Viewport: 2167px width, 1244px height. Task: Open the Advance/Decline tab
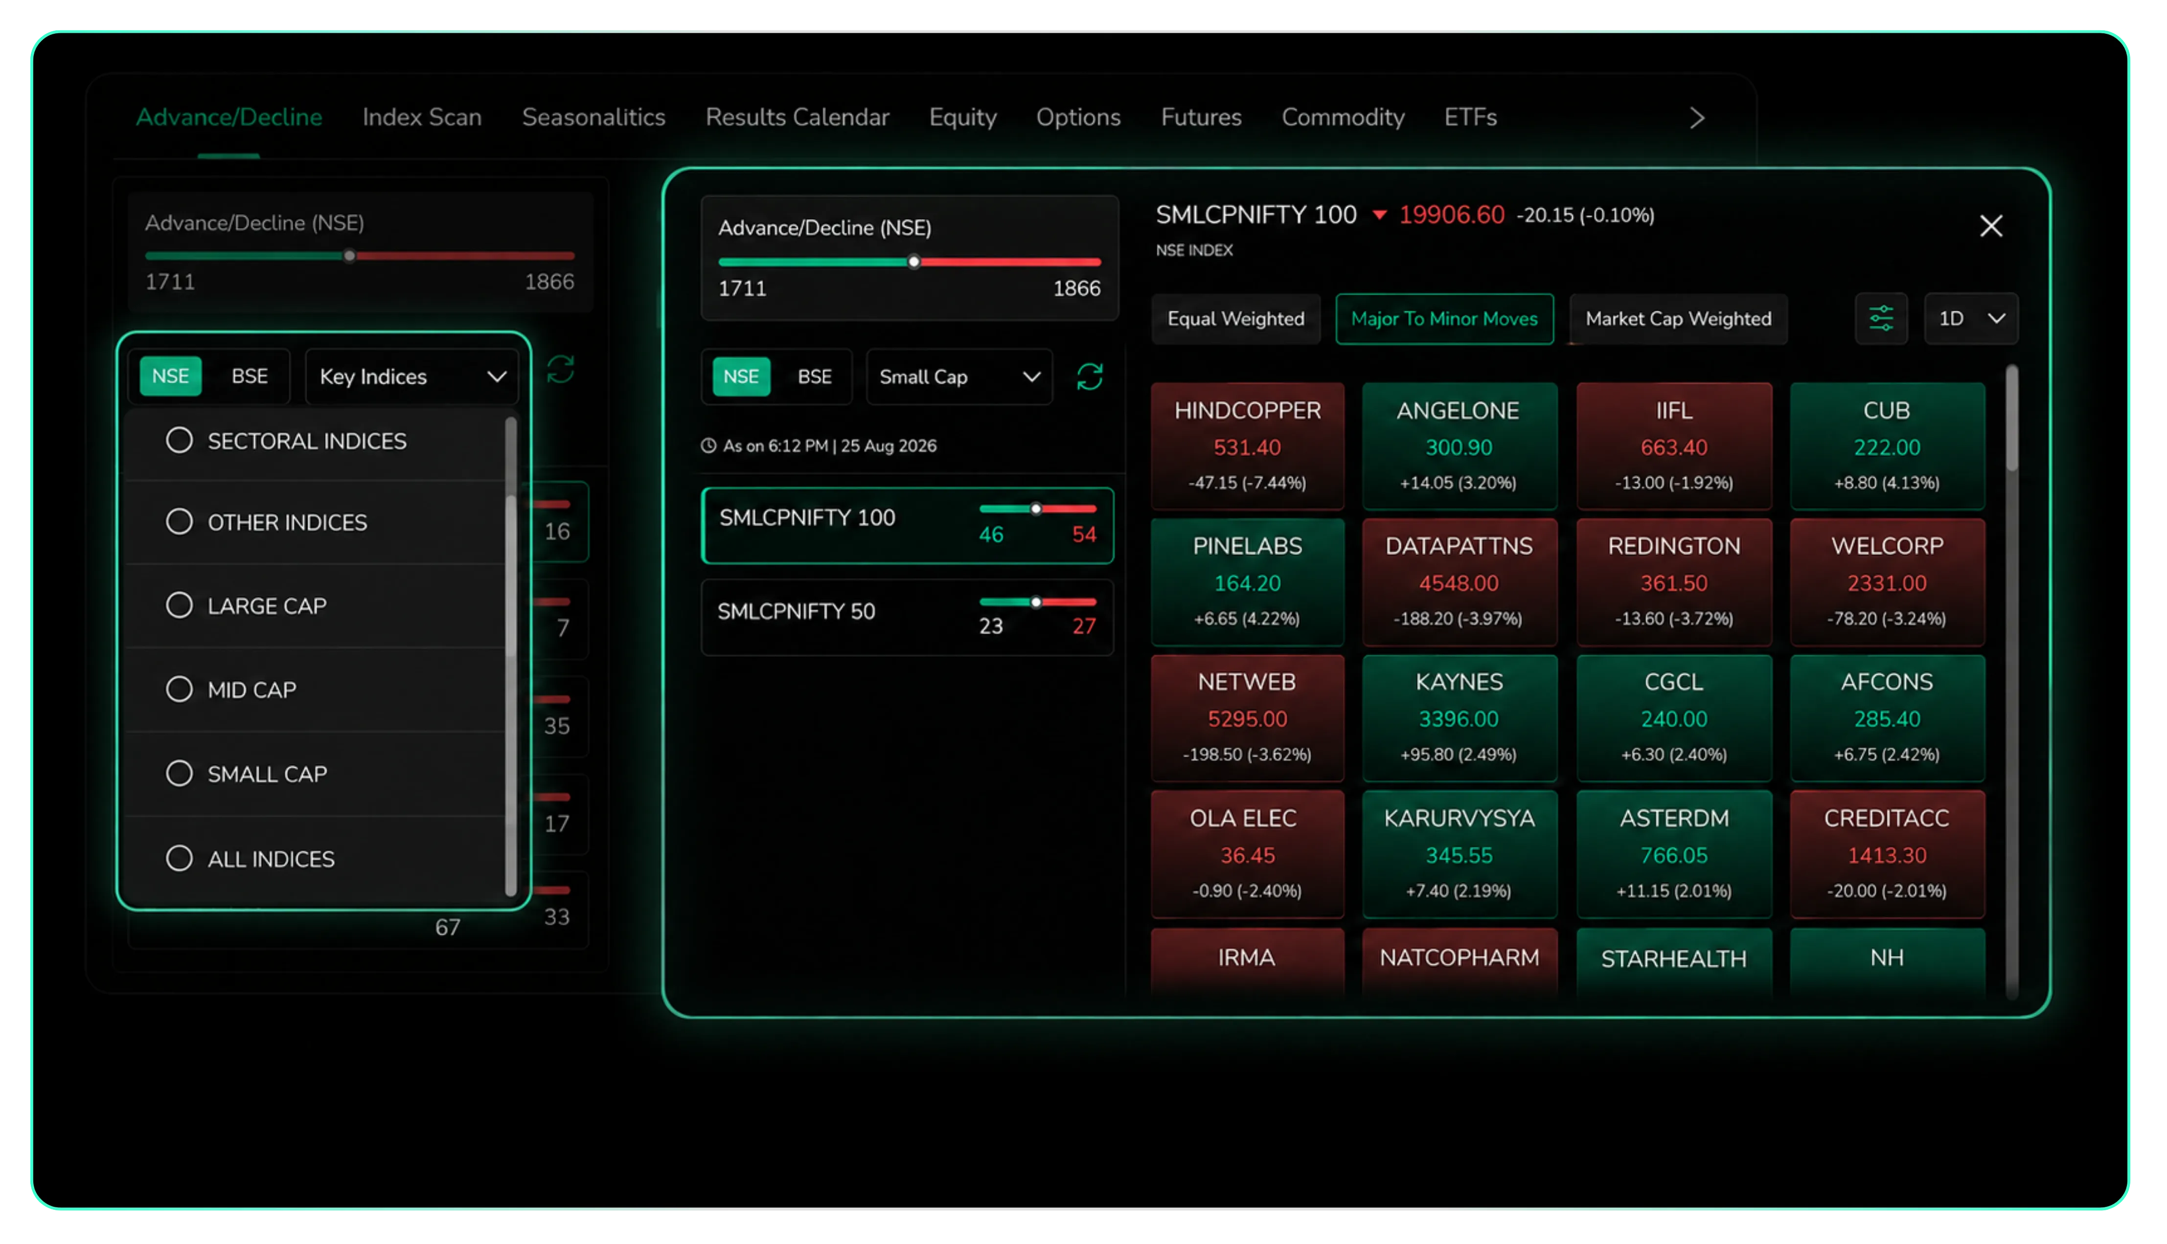click(229, 117)
